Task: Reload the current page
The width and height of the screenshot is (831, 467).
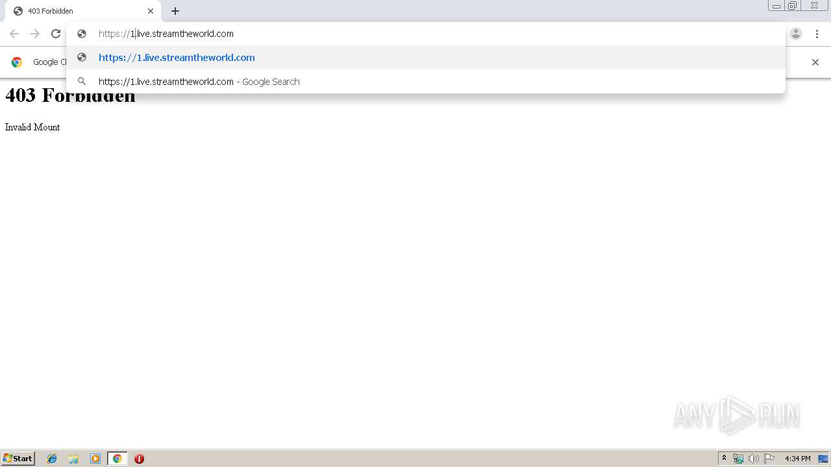Action: (x=56, y=34)
